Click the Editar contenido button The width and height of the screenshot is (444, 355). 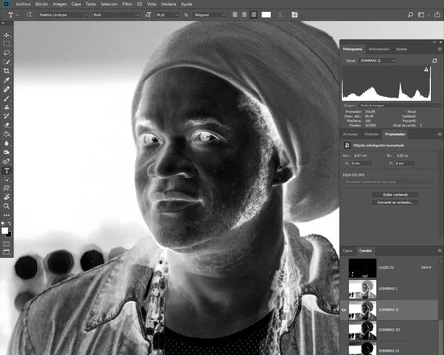396,195
